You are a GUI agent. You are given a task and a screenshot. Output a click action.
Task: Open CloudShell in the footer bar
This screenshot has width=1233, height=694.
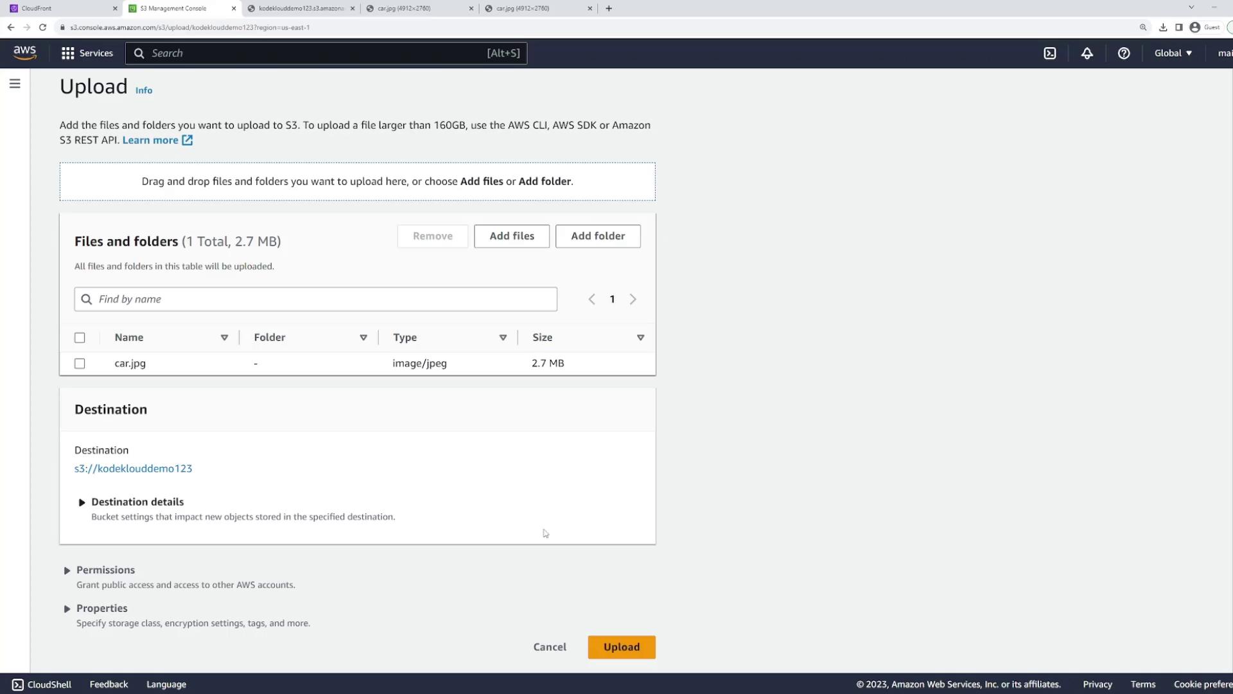click(x=42, y=684)
